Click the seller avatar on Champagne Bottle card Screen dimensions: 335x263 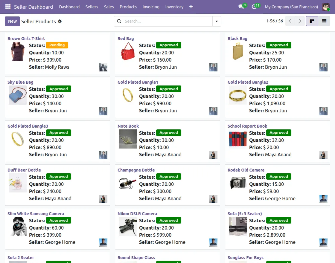tap(213, 199)
